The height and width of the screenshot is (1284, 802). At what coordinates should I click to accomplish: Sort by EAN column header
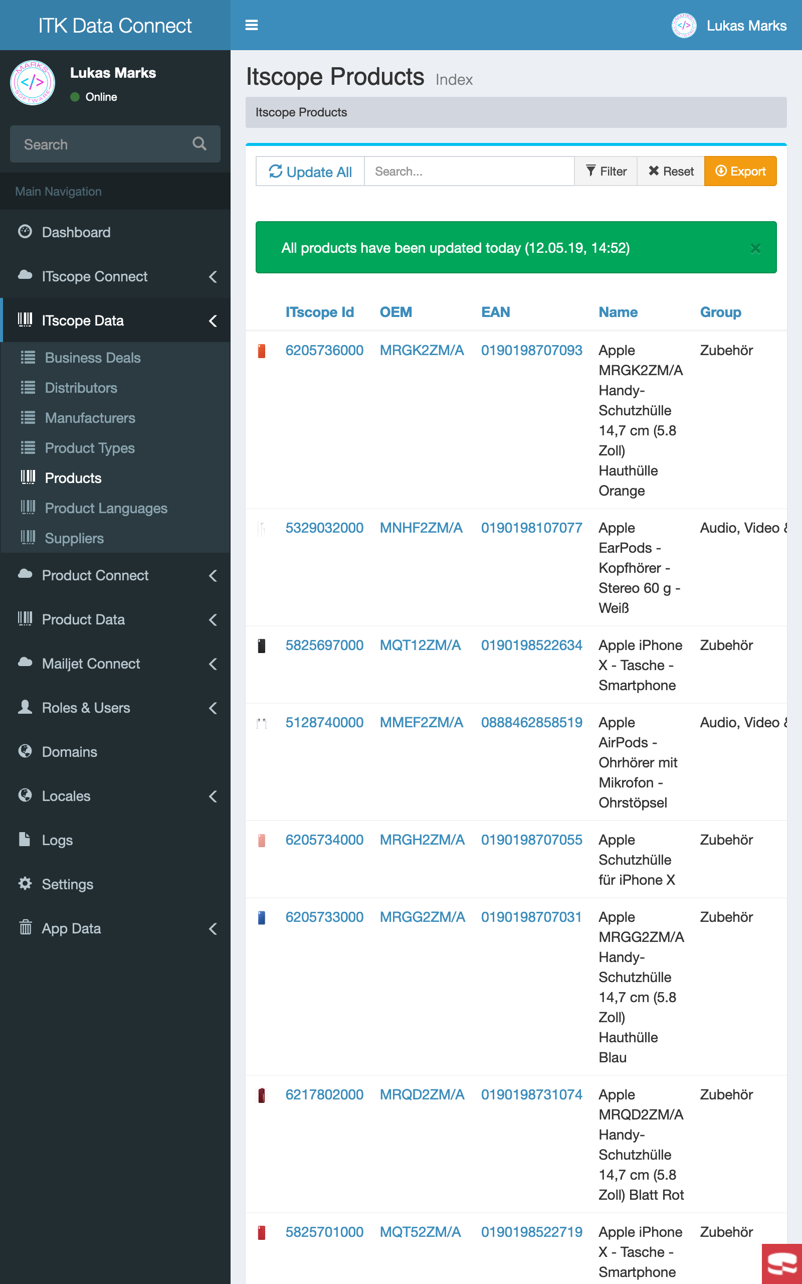coord(495,312)
